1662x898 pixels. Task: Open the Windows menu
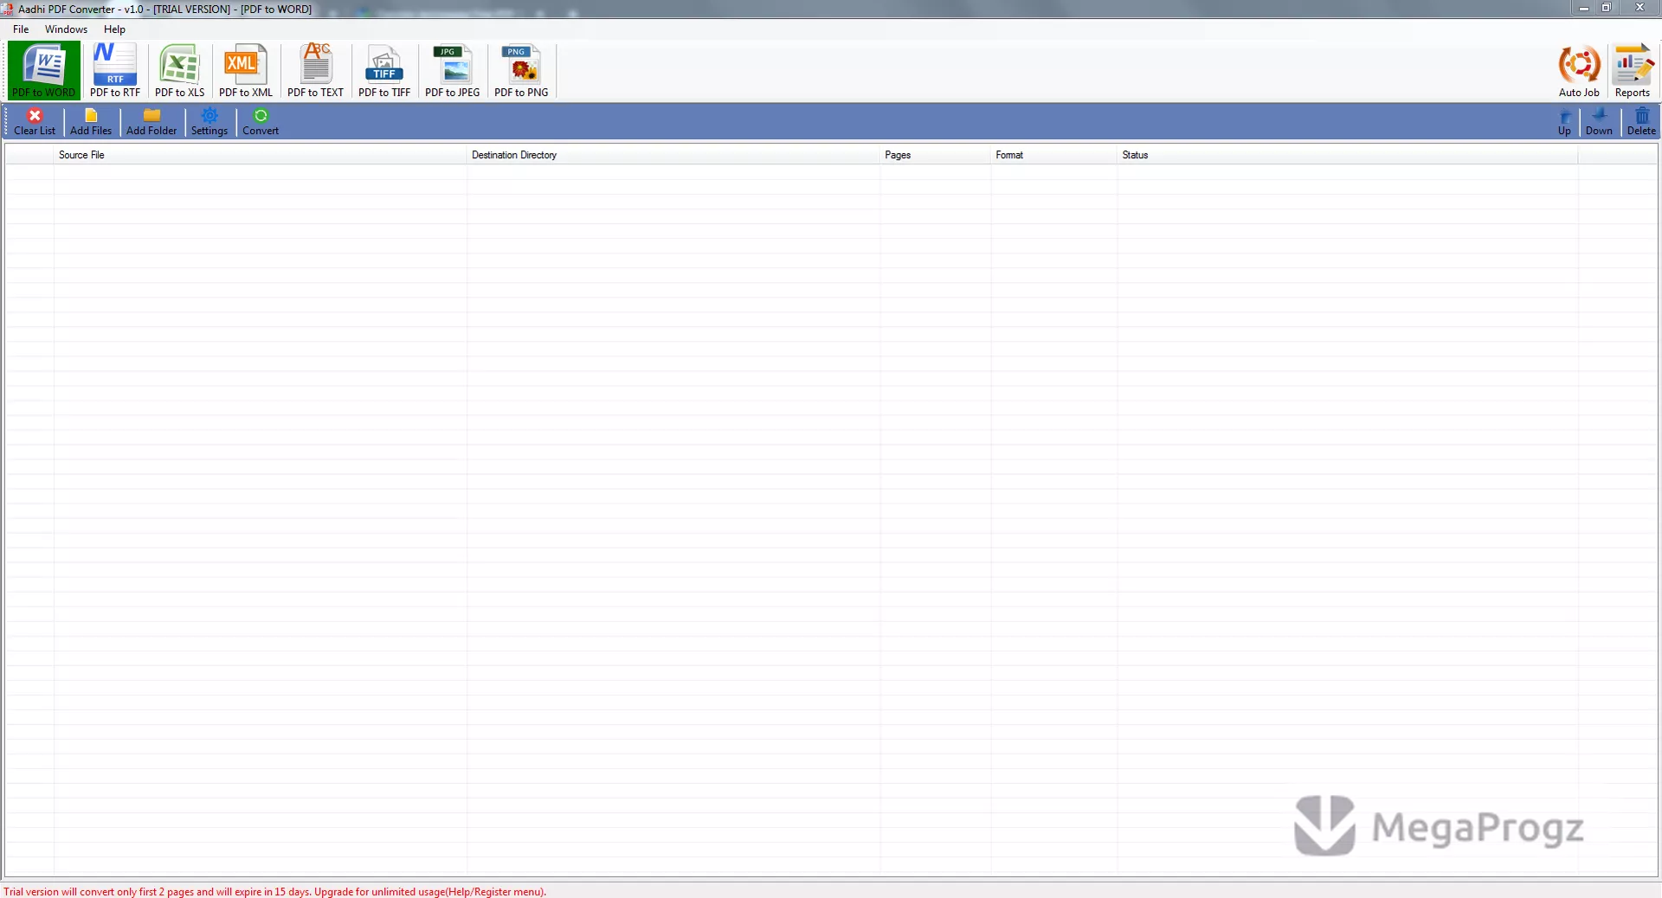point(67,29)
